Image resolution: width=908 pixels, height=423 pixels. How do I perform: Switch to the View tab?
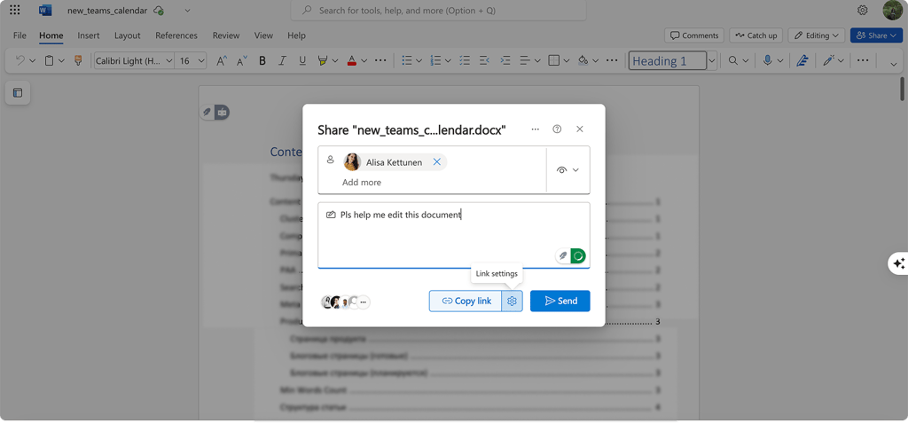click(x=263, y=35)
